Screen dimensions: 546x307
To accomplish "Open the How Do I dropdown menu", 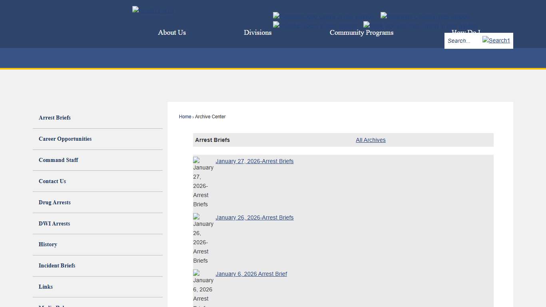I will click(x=466, y=32).
